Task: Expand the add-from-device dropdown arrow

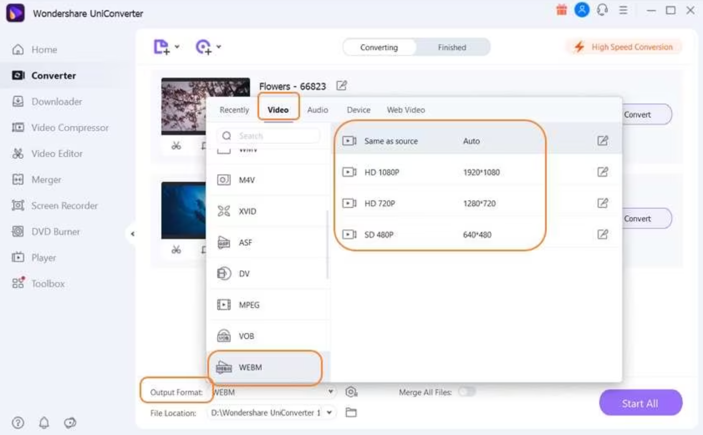Action: (219, 47)
